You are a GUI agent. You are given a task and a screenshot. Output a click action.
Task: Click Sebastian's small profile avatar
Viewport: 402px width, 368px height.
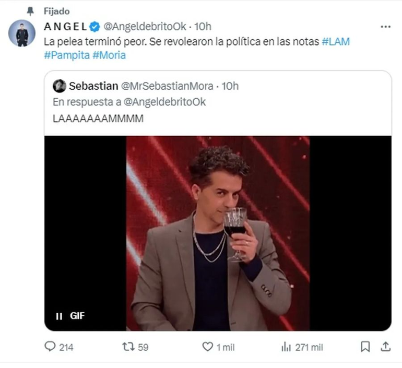coord(60,86)
